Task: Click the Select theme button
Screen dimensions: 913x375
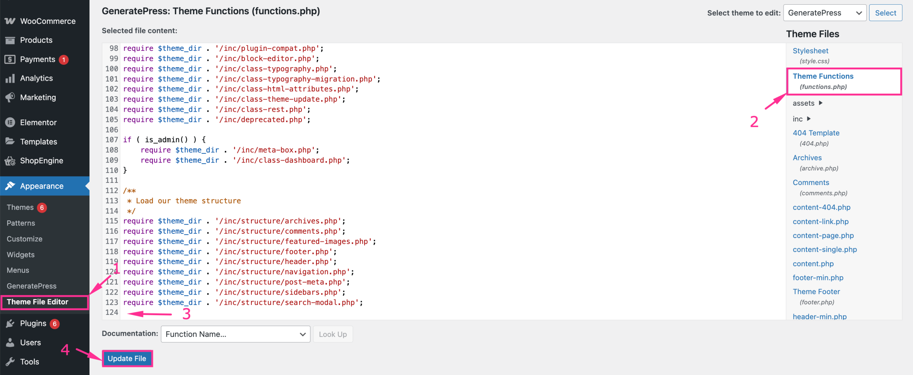Action: point(885,13)
